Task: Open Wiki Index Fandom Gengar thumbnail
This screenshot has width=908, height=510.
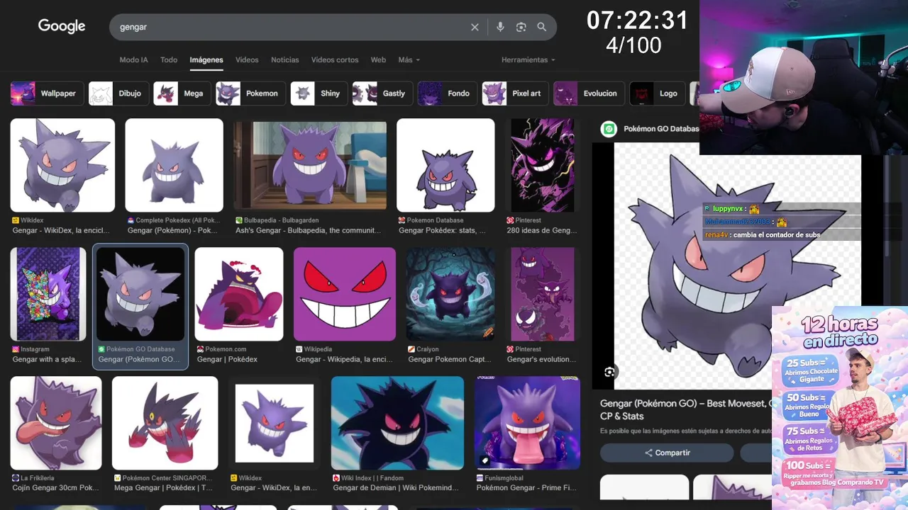Action: coord(397,423)
